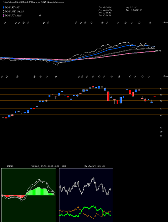The width and height of the screenshot is (168, 222).
Task: Click the 'Pre V: 0.002 M' volume text
Action: 134,10
